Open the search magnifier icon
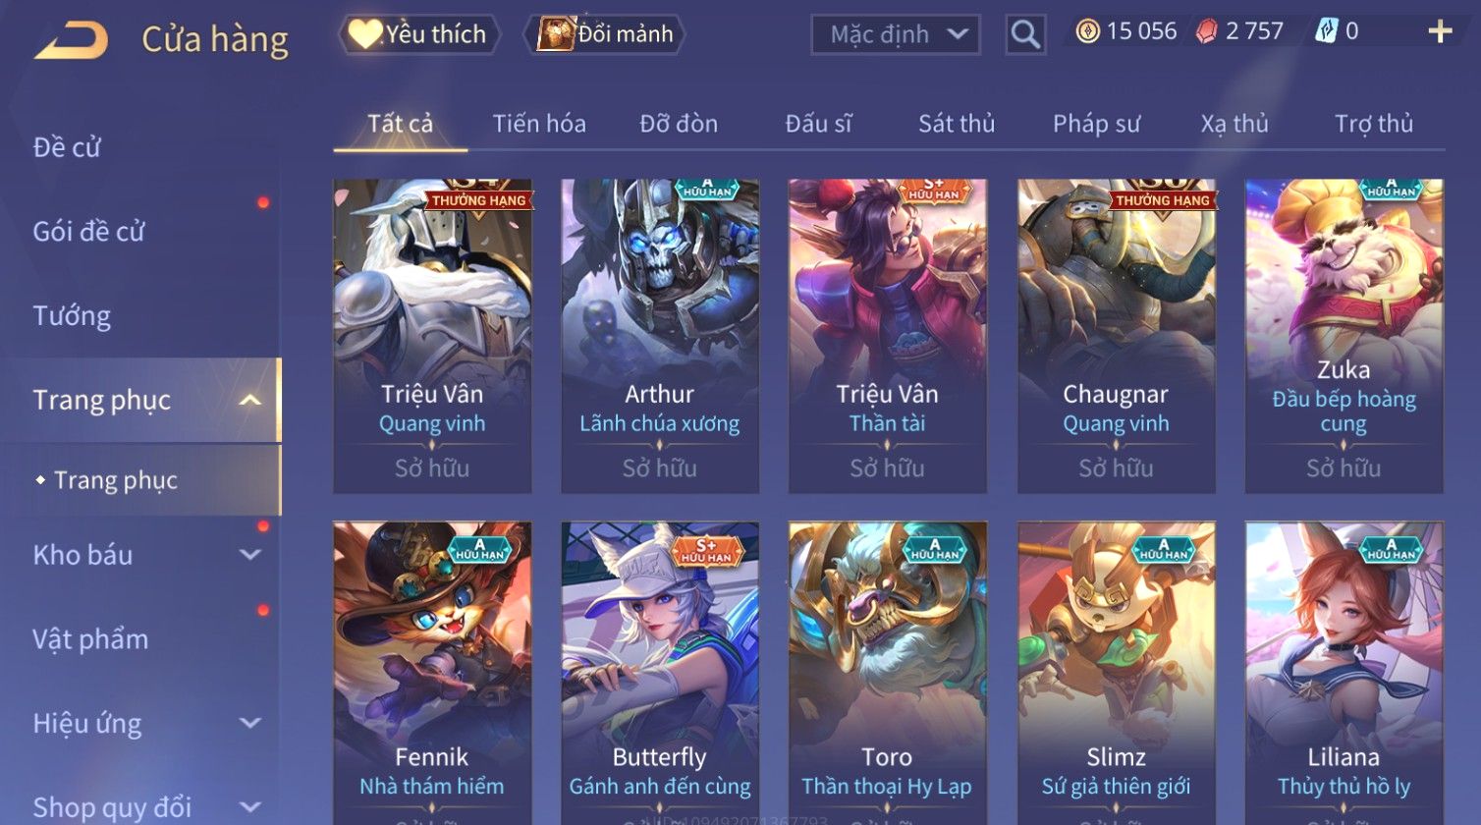This screenshot has width=1481, height=825. tap(1025, 35)
